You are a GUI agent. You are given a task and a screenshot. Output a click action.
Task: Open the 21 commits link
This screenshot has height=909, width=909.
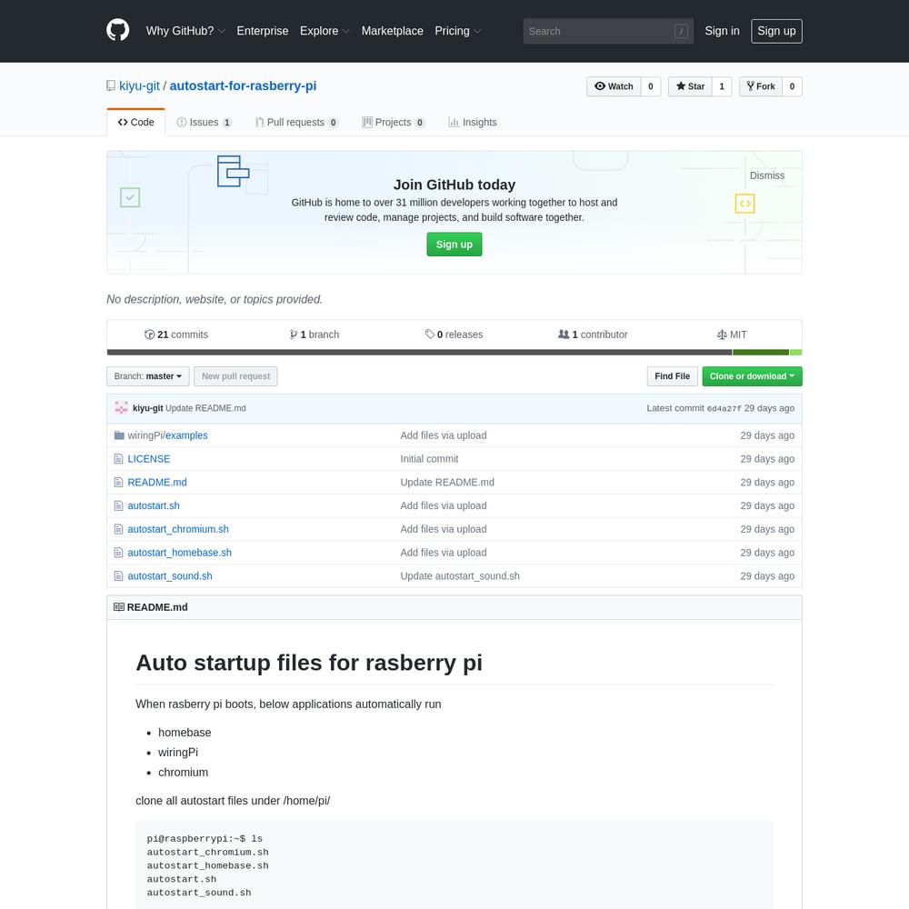click(x=176, y=335)
